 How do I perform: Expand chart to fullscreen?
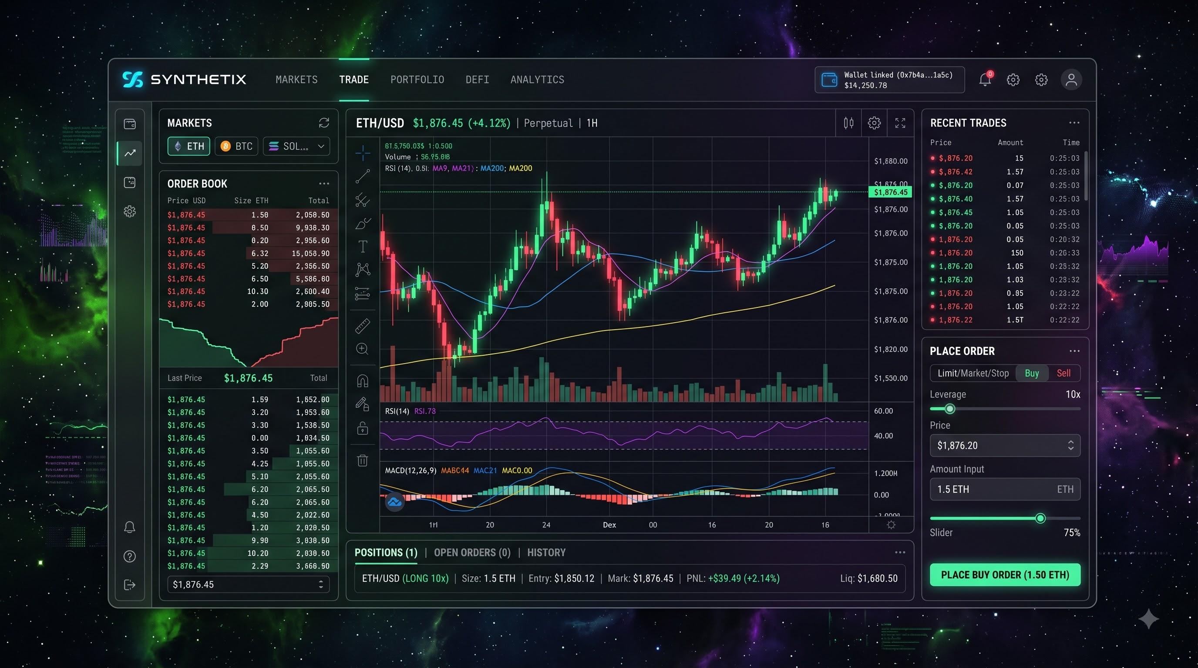(900, 123)
